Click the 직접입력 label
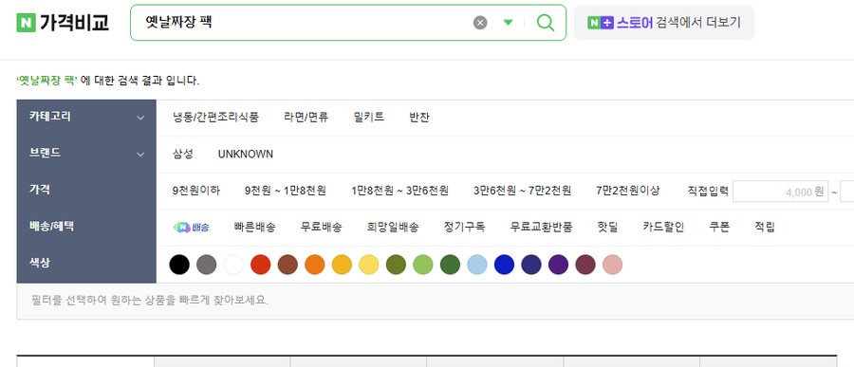Screen dimensions: 854x367 [708, 192]
